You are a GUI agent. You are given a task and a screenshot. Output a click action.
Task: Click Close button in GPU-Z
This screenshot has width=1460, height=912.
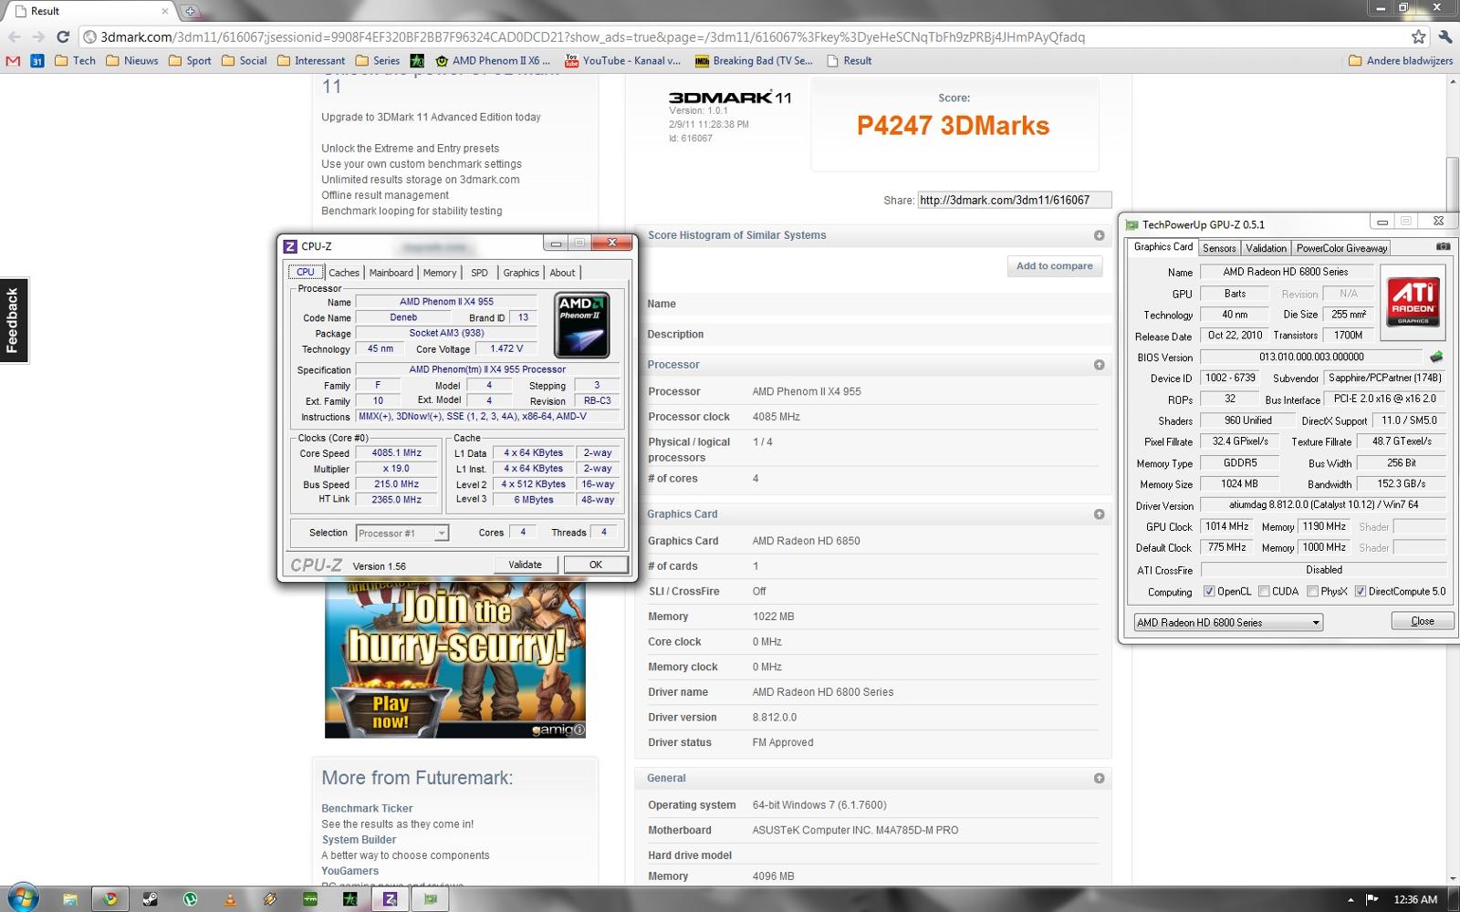coord(1423,621)
